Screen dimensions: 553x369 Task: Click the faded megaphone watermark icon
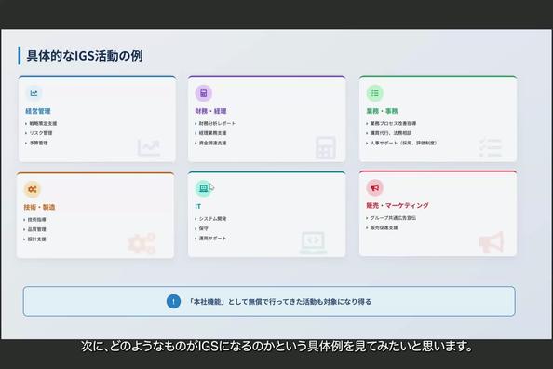(x=492, y=242)
